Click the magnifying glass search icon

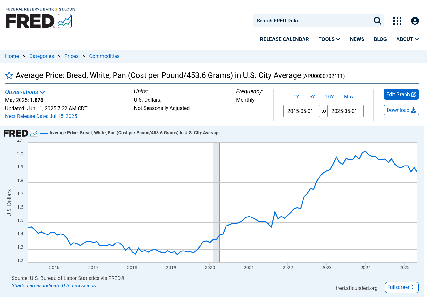point(377,21)
